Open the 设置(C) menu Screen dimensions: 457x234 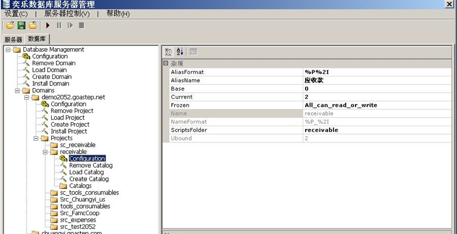point(16,14)
